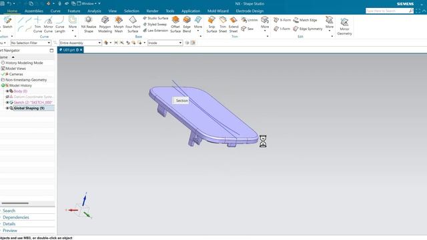Select the Curve Length tool
Screen dimensions: 427x240
(60, 25)
